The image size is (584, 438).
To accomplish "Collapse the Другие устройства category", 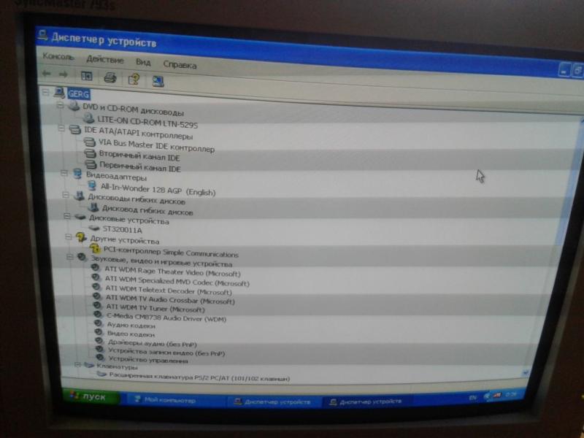I will (69, 237).
